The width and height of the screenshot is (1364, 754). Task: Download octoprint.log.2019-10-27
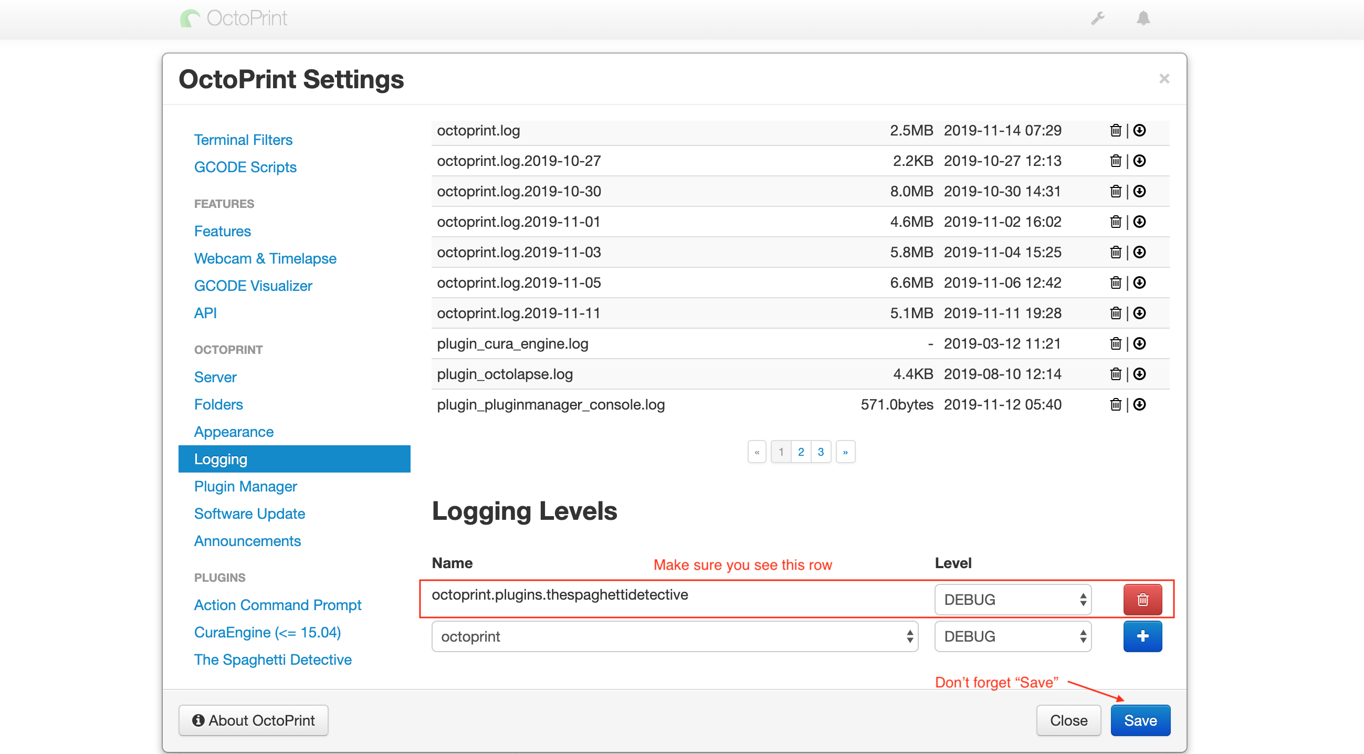(1139, 161)
